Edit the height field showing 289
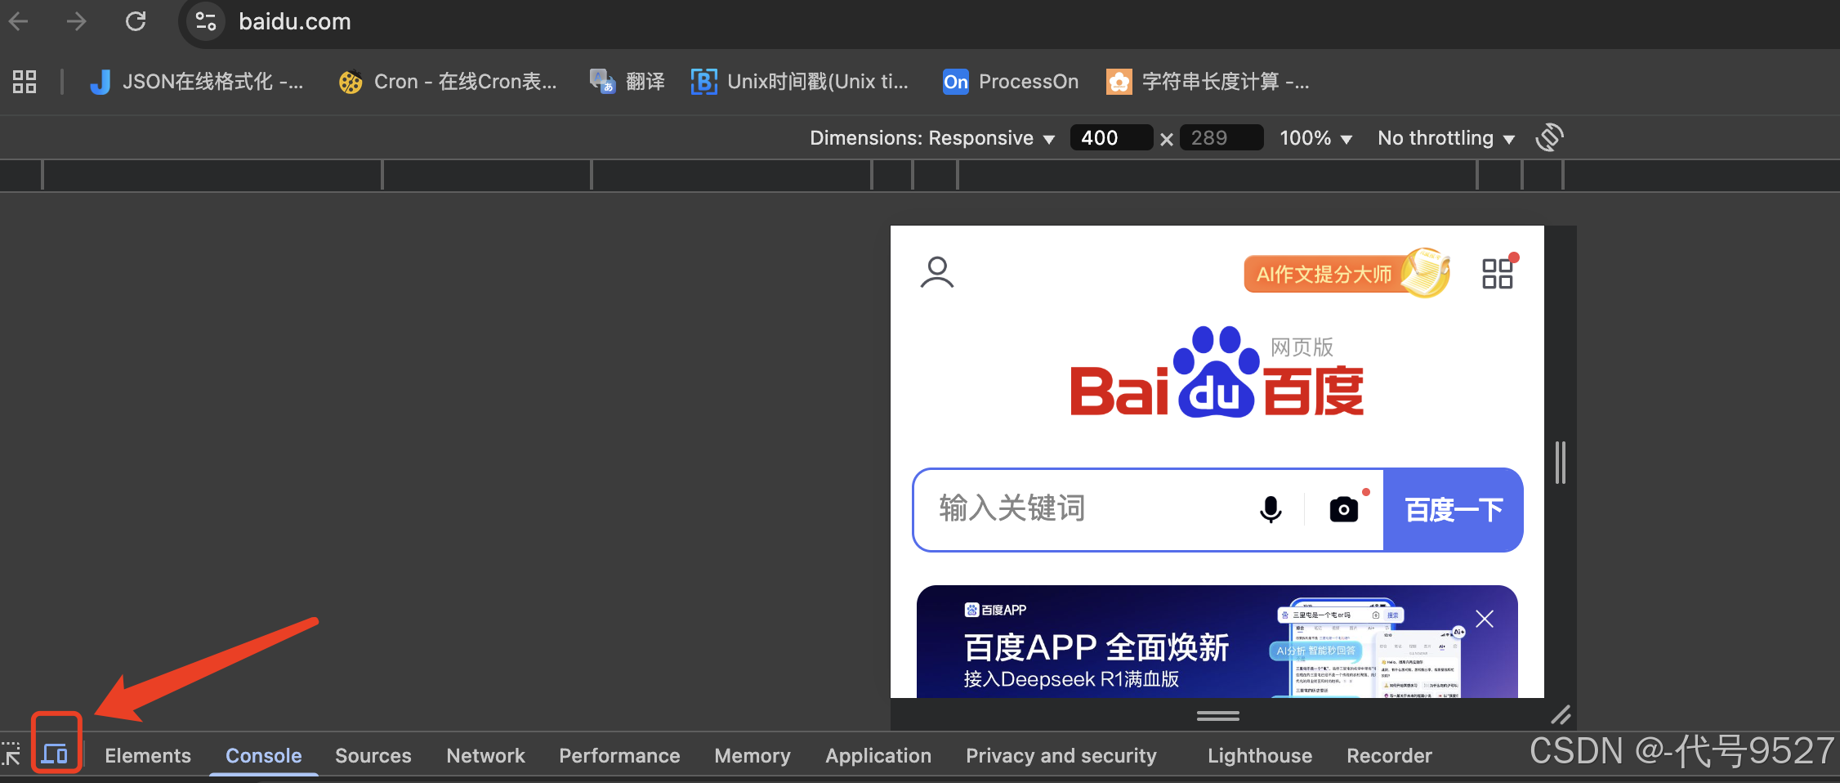 (1221, 138)
